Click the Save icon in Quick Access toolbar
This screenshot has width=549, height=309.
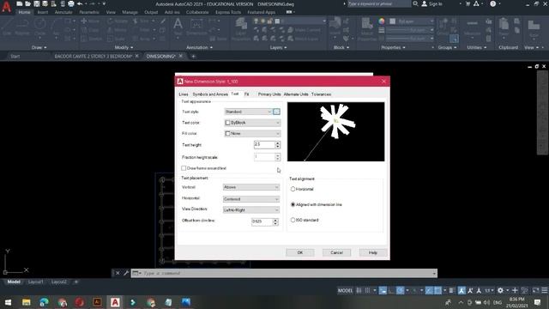(36, 3)
